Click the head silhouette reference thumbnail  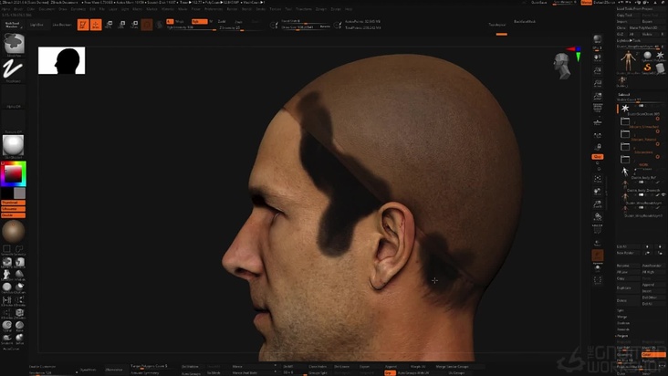tap(61, 61)
